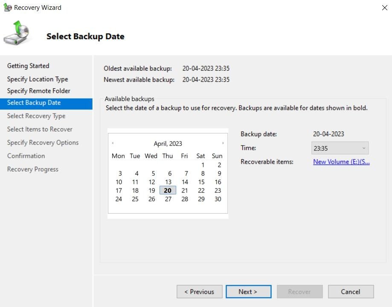Close the Recovery Wizard window
This screenshot has width=392, height=307.
tap(384, 8)
